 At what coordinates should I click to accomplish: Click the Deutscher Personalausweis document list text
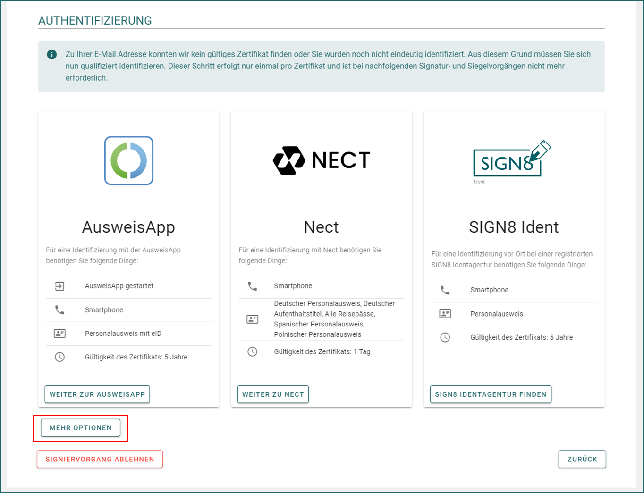click(334, 319)
